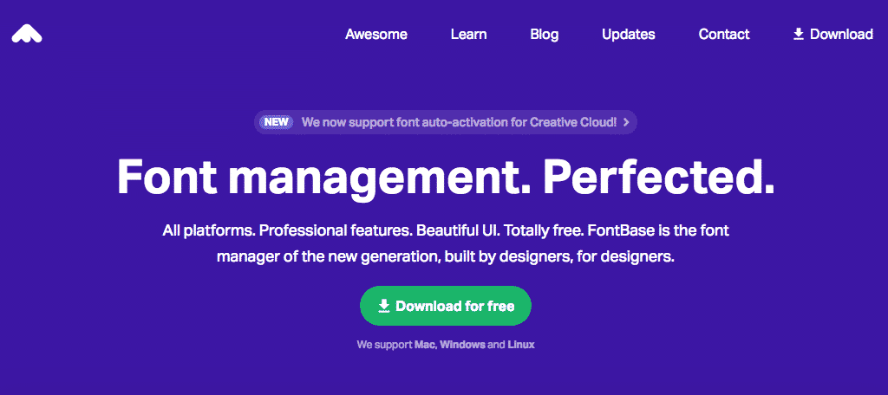Click the FontBase logo icon
Image resolution: width=888 pixels, height=395 pixels.
click(x=27, y=34)
